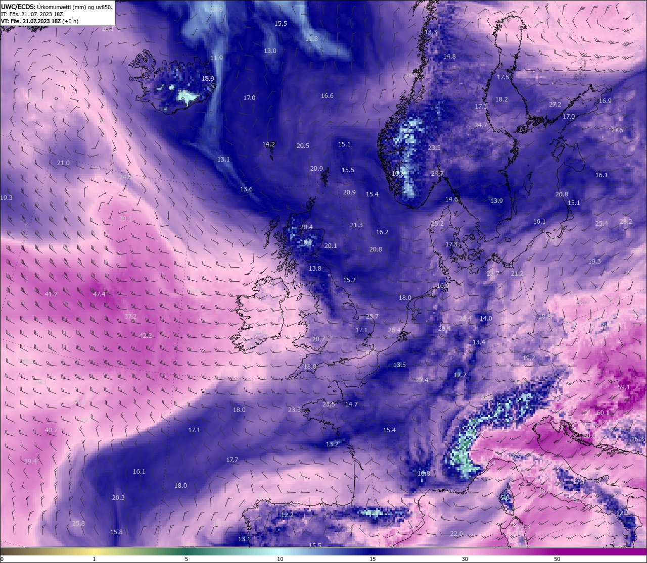Click the 5 tick on the color scale
Viewport: 647px width, 563px height.
point(187,559)
